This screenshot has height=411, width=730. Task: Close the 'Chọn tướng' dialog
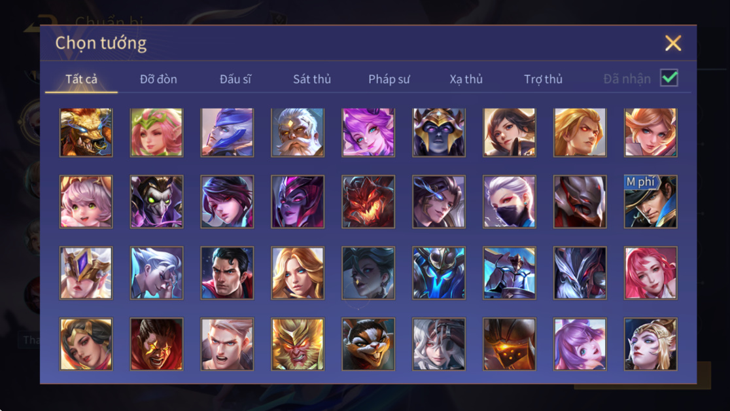point(672,43)
